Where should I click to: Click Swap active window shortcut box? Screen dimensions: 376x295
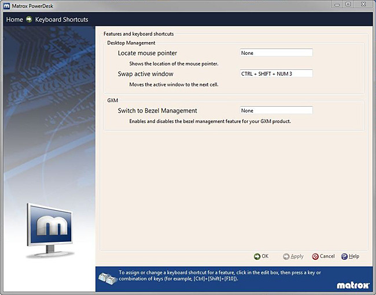277,73
